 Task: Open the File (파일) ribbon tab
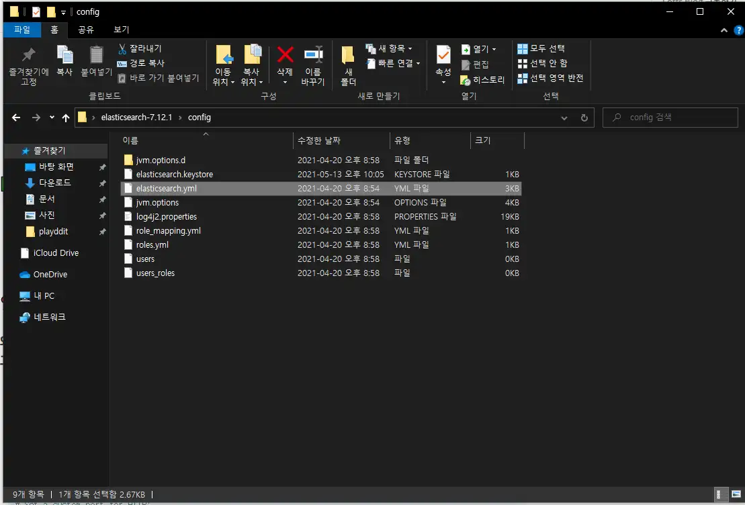tap(22, 30)
